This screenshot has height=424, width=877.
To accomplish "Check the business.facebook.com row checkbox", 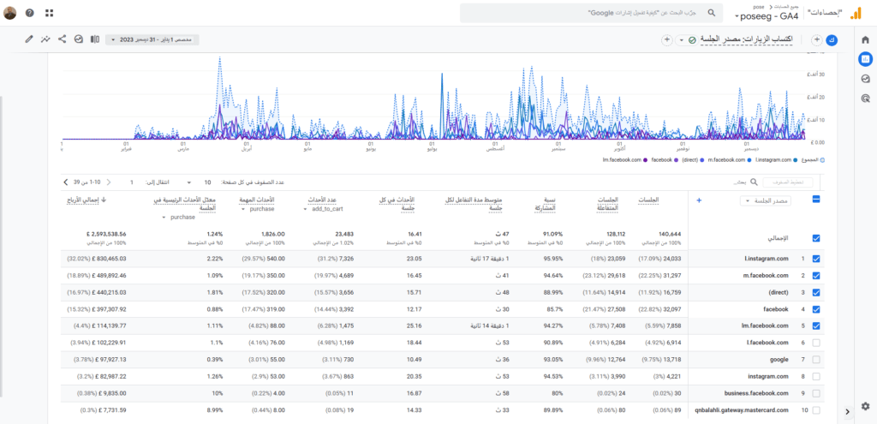I will 816,393.
